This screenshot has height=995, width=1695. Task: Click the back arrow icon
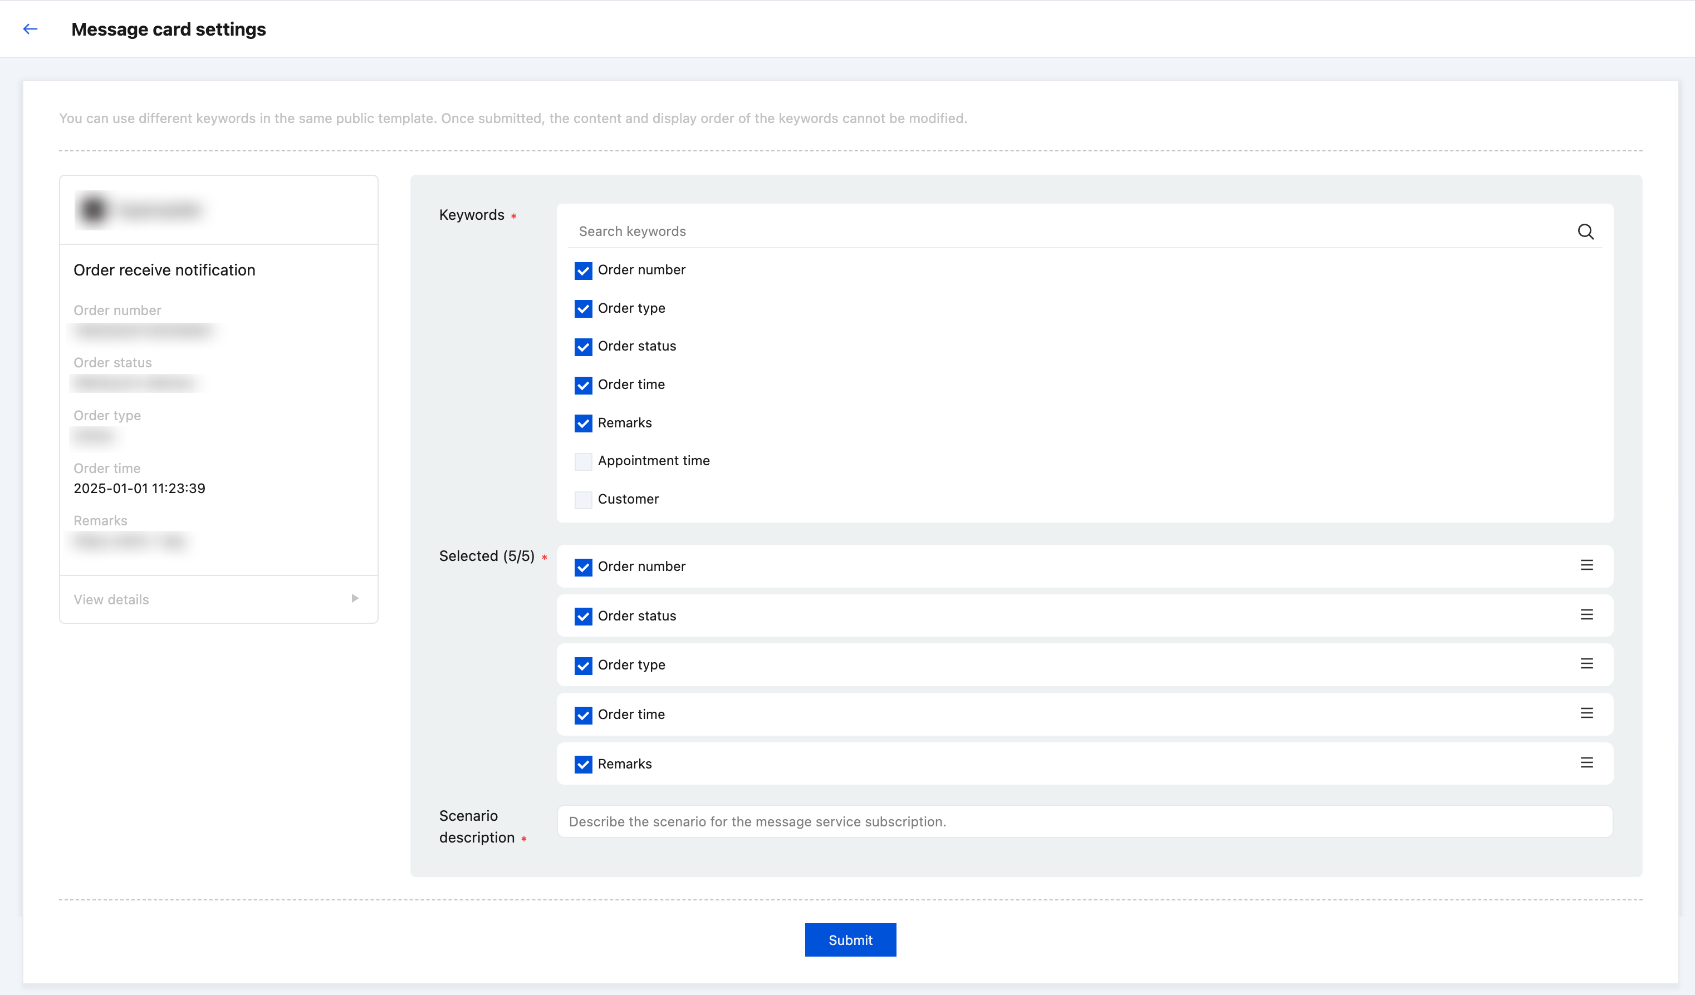pyautogui.click(x=30, y=29)
